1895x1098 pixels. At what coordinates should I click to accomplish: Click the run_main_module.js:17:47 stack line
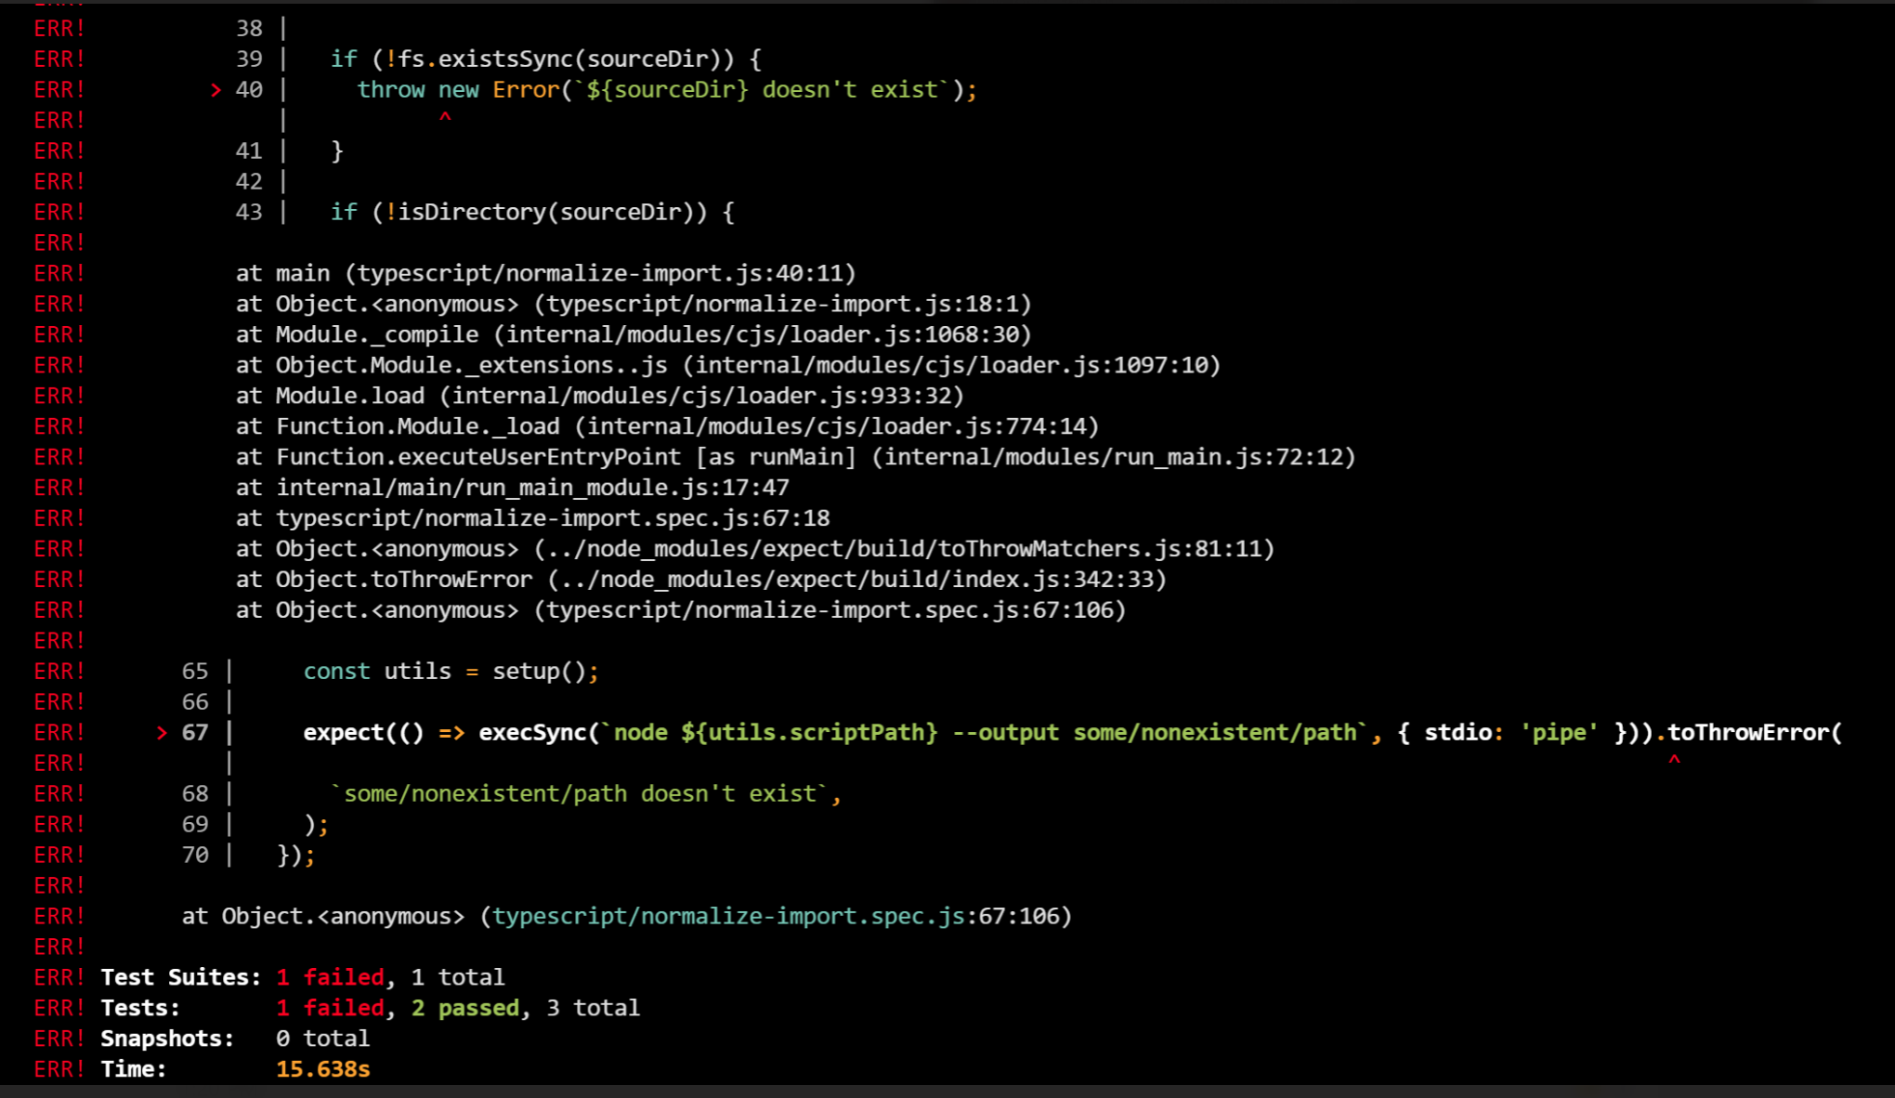(513, 488)
